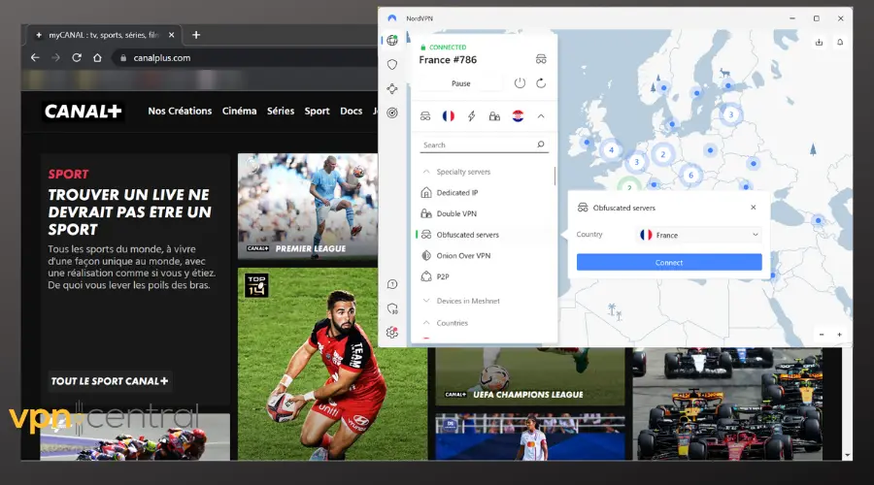Click the blue Connect button
Screen dimensions: 874x485
(x=669, y=262)
